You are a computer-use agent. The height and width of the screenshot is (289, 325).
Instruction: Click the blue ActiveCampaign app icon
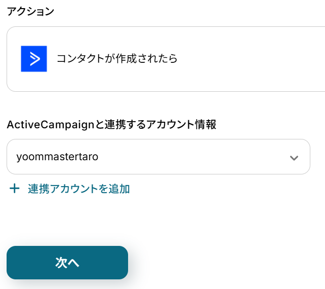34,59
